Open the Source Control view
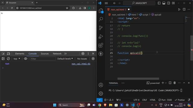Screen dimensions: 193x108 coord(101,28)
